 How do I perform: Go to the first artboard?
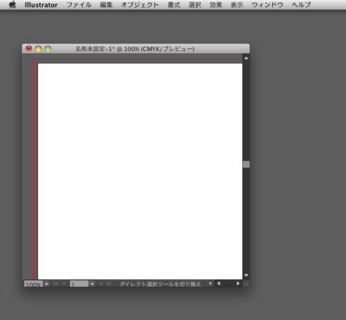click(55, 283)
